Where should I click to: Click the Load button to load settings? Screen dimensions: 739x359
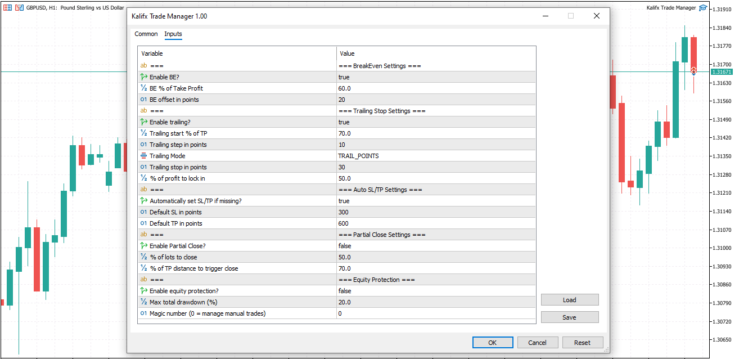pos(570,299)
